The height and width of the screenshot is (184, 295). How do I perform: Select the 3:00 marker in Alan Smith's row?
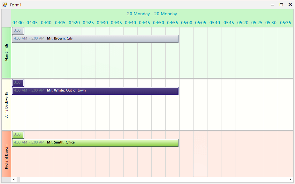click(18, 31)
